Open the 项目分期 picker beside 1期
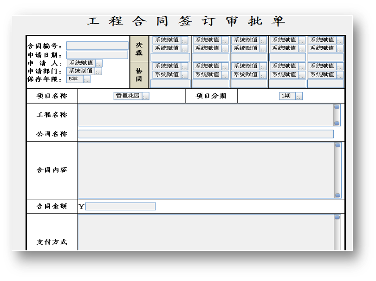376x281 pixels. (298, 96)
